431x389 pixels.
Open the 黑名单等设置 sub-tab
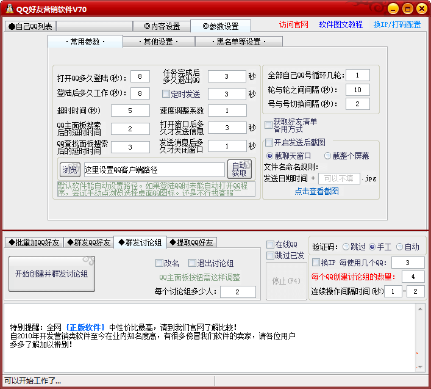(x=238, y=42)
